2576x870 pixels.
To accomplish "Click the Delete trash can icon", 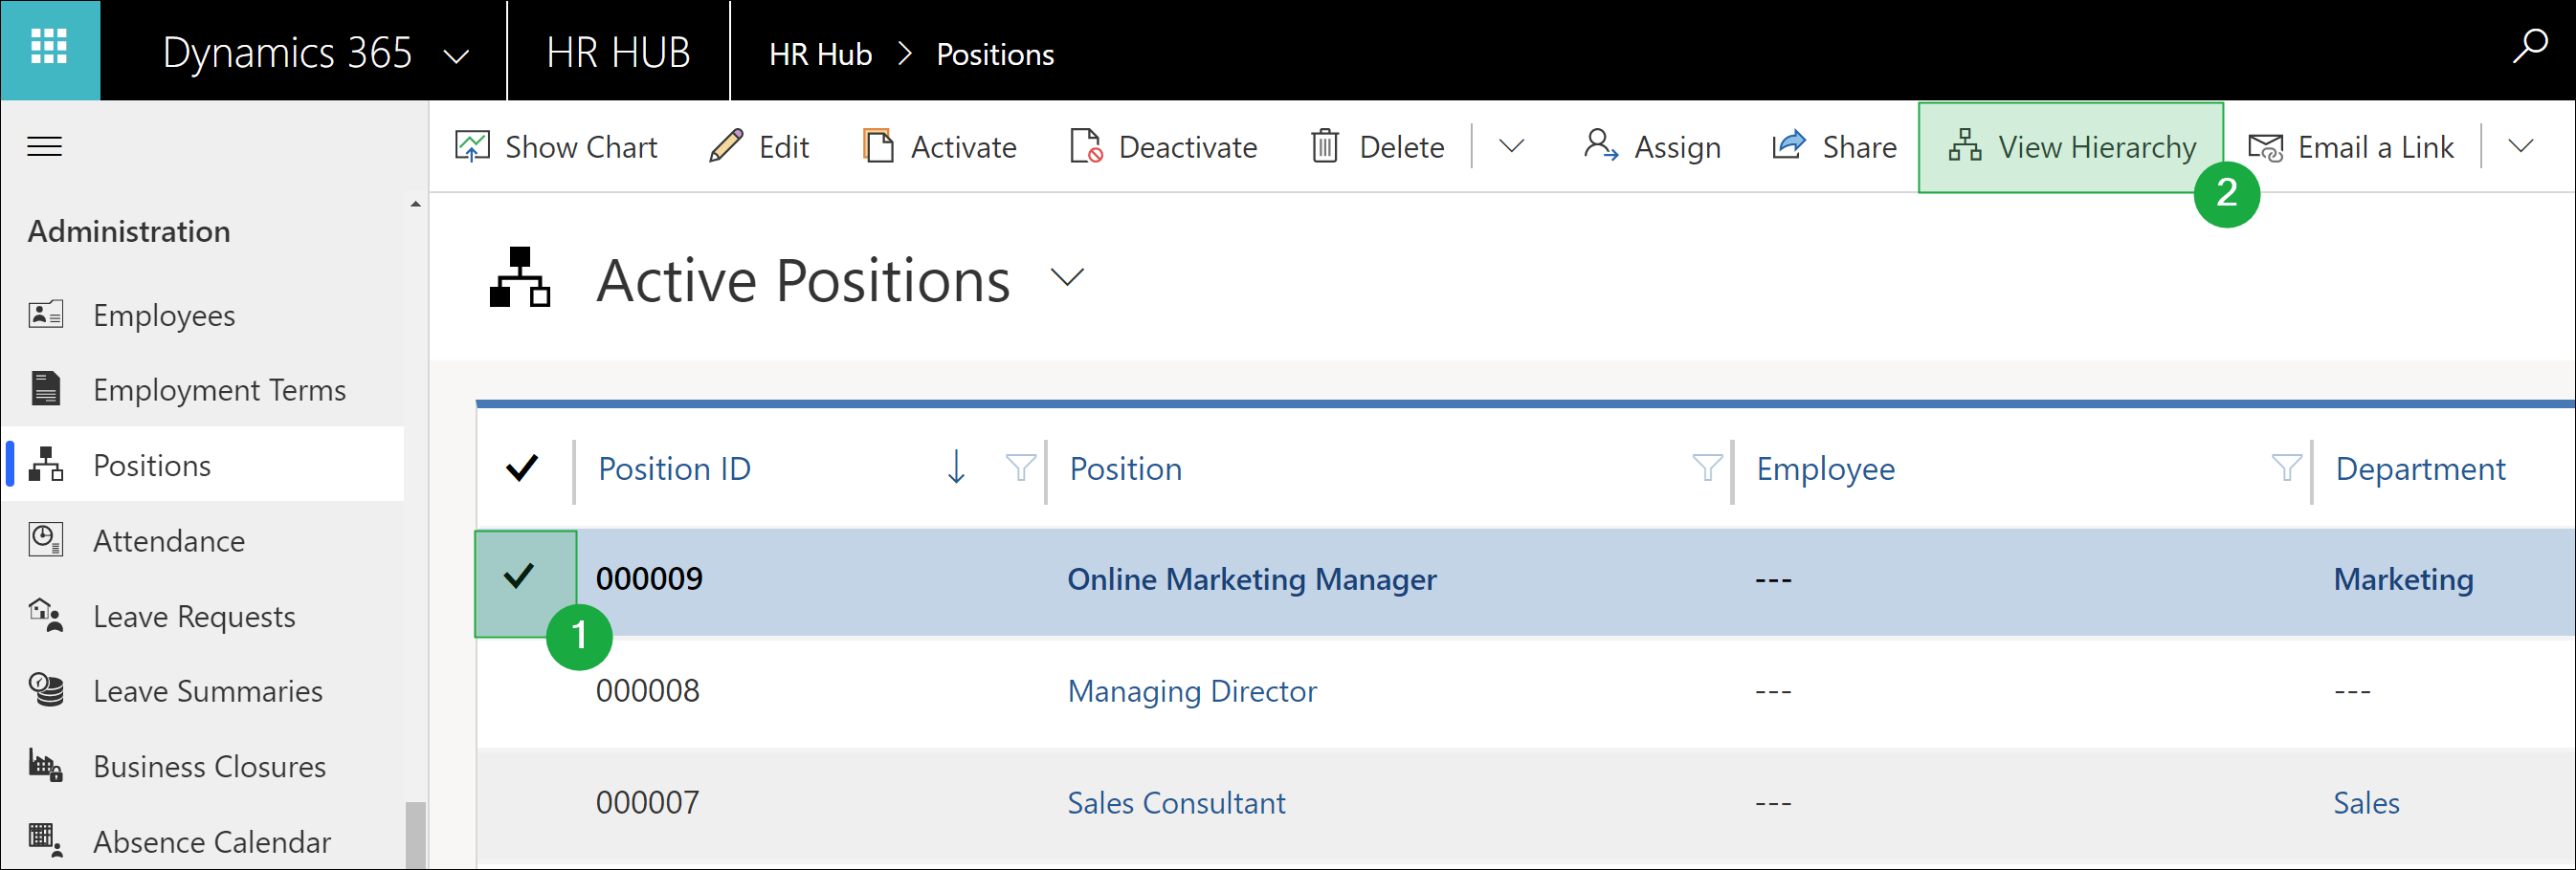I will point(1324,147).
